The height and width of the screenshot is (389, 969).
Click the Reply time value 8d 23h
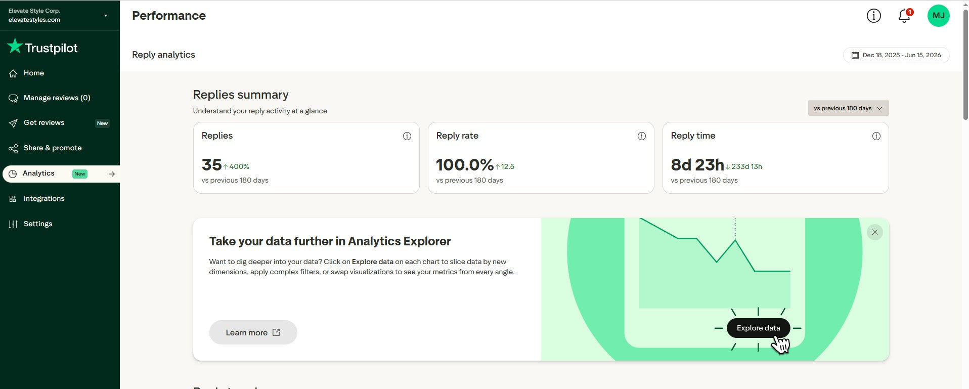point(697,165)
